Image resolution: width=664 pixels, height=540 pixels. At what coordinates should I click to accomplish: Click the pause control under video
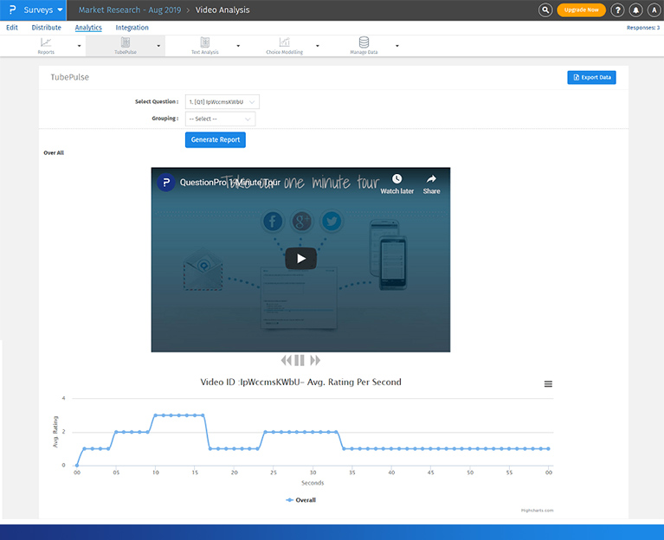(x=300, y=360)
